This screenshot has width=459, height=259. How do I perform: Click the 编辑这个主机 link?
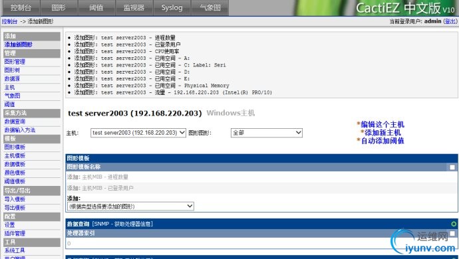[382, 124]
